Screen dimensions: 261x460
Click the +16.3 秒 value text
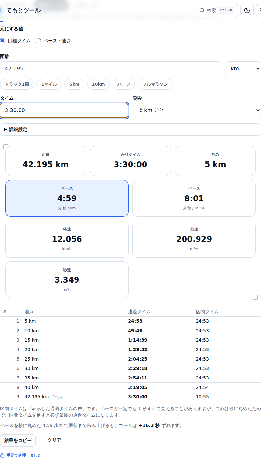click(149, 425)
